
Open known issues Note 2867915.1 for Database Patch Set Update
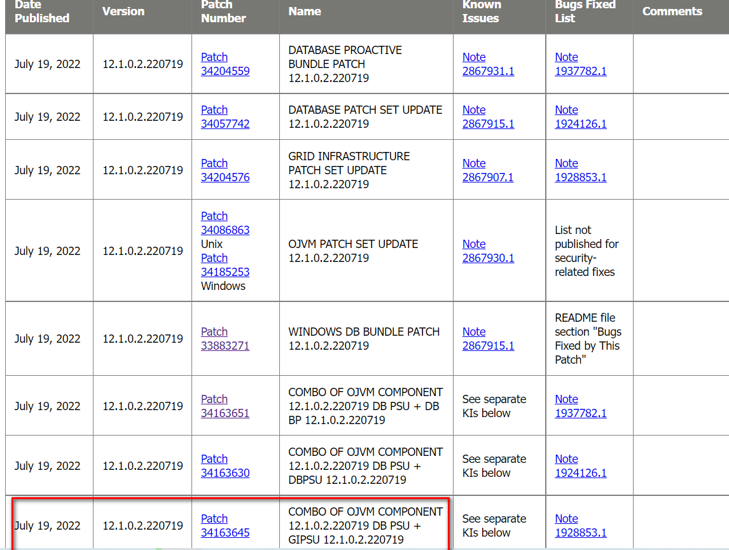click(488, 117)
